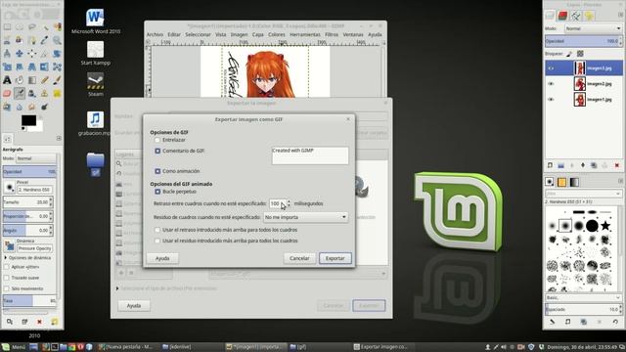This screenshot has height=352, width=626.
Task: Select the Select by Color tool
Action: tap(57, 27)
